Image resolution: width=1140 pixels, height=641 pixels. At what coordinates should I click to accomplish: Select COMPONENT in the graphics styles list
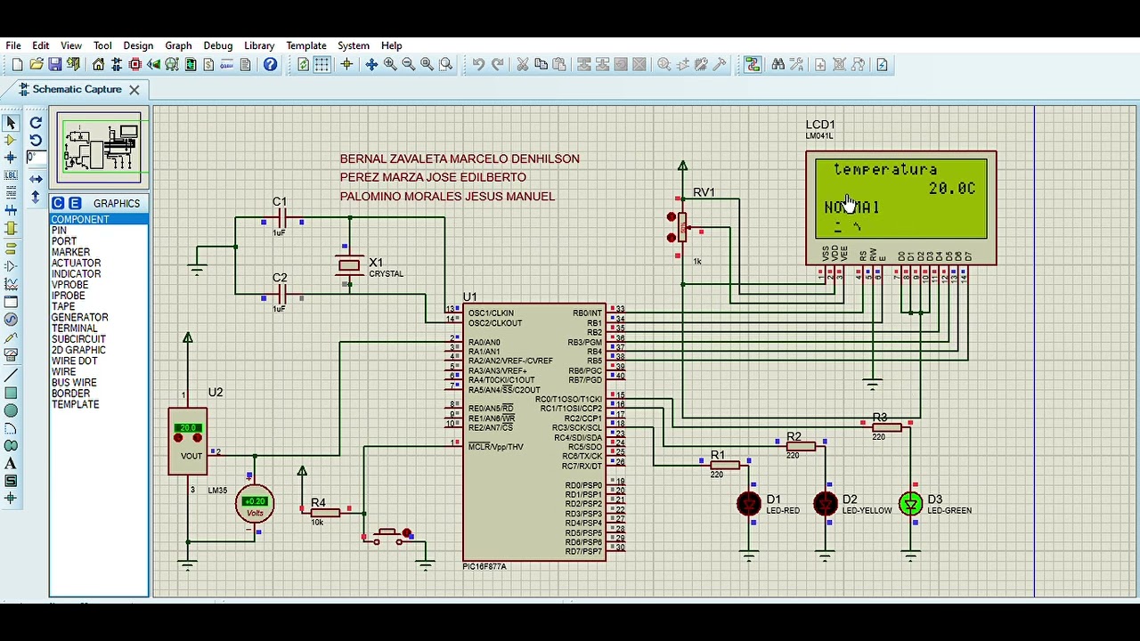99,219
